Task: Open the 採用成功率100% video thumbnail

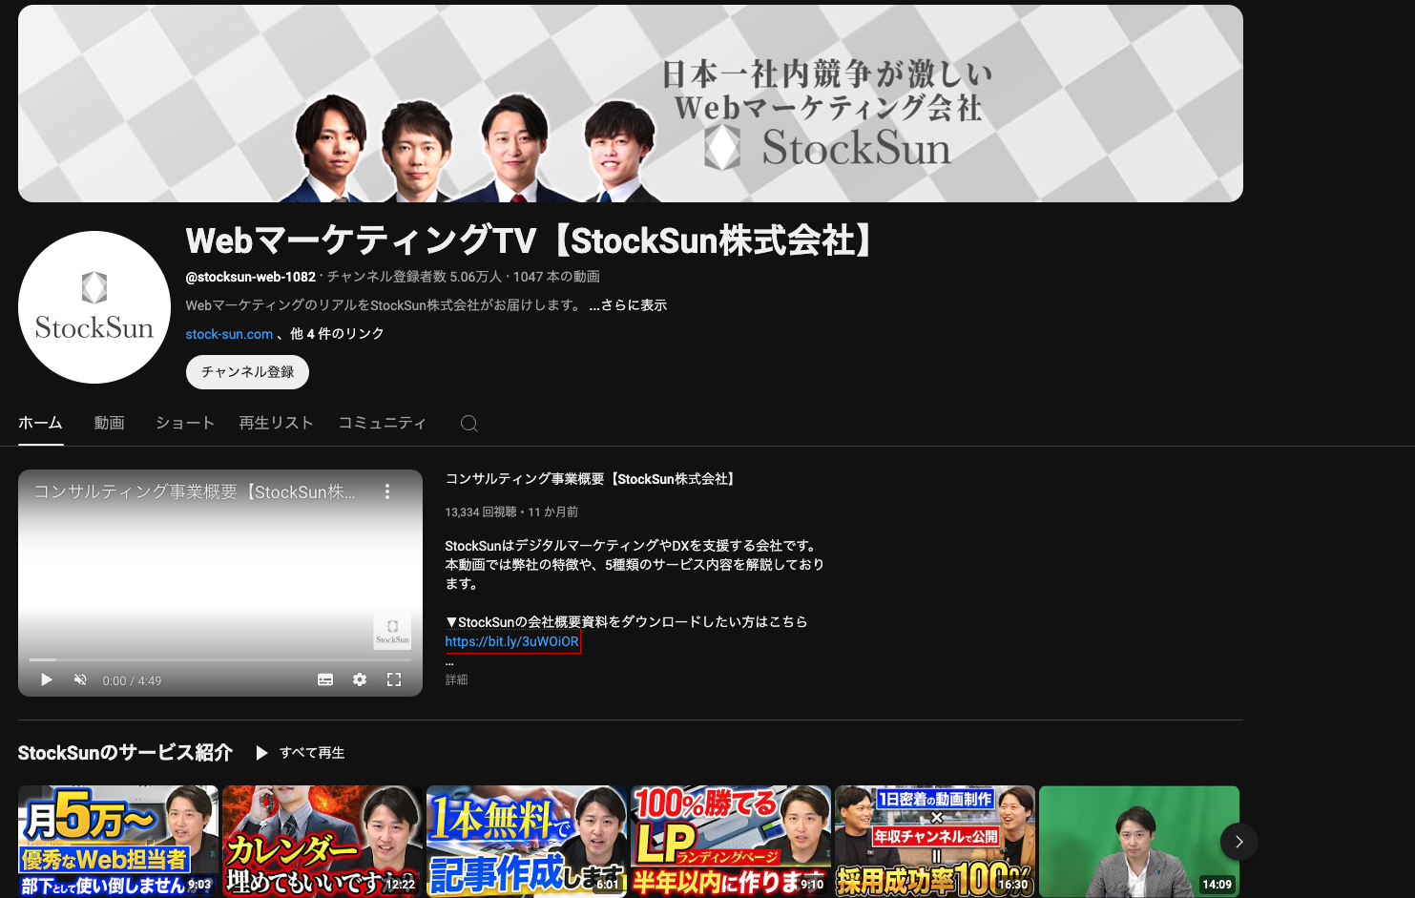Action: (x=935, y=842)
